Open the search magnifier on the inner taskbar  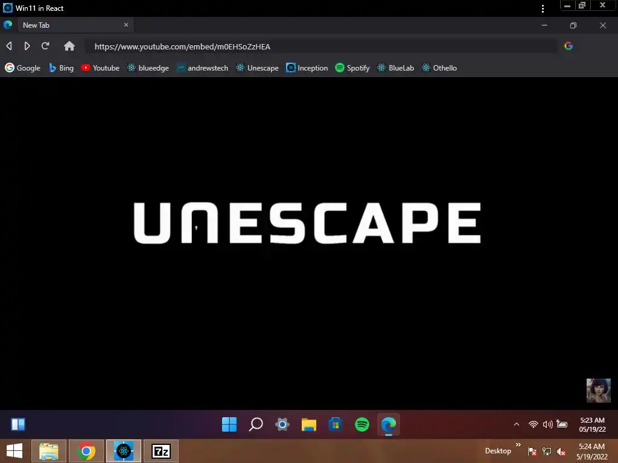pyautogui.click(x=256, y=424)
